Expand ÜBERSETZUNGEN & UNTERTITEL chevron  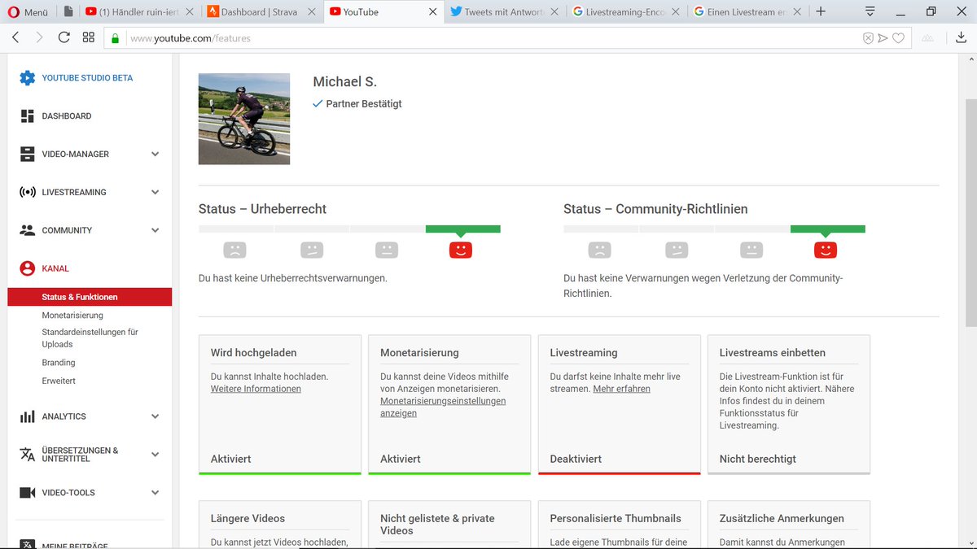coord(156,455)
